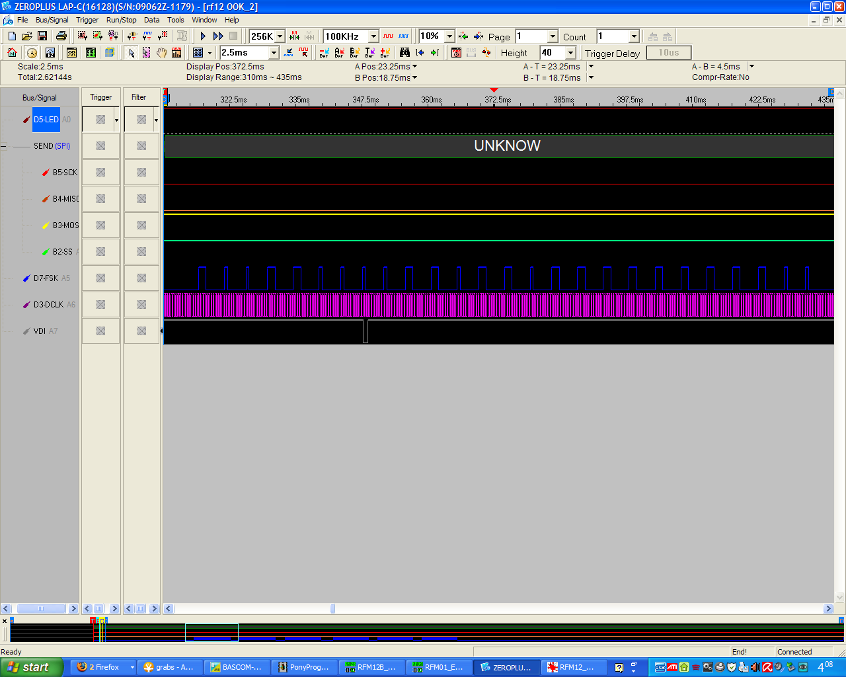
Task: Go to the T trigger bar
Action: click(x=369, y=53)
